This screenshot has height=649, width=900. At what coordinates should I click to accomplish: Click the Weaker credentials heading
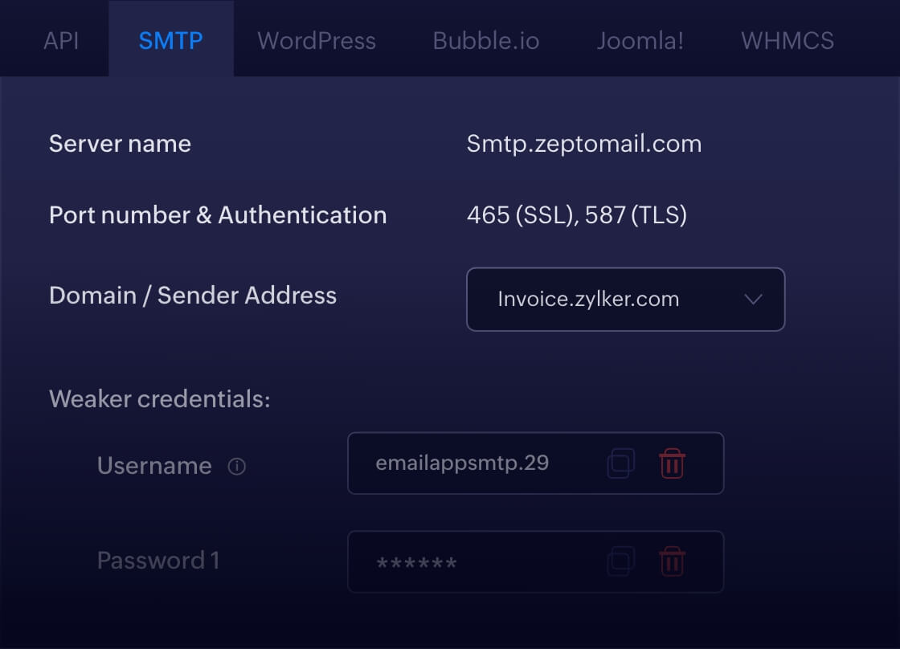point(160,399)
